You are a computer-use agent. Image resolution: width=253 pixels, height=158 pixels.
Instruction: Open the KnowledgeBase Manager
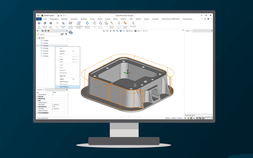[79, 25]
